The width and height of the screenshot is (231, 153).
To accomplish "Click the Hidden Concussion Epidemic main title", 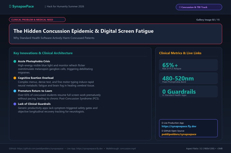I will 83,31.
